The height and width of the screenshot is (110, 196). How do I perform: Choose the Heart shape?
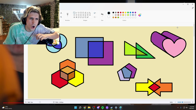[x=85, y=17]
